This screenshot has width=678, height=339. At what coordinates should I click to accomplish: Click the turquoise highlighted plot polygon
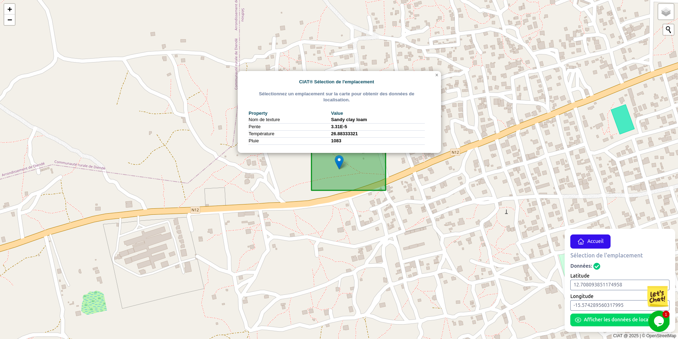(623, 119)
